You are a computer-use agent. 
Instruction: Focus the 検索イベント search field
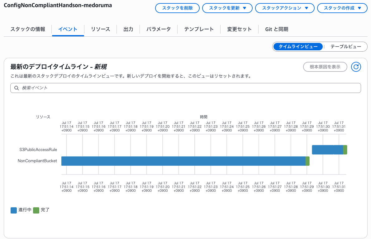[186, 88]
